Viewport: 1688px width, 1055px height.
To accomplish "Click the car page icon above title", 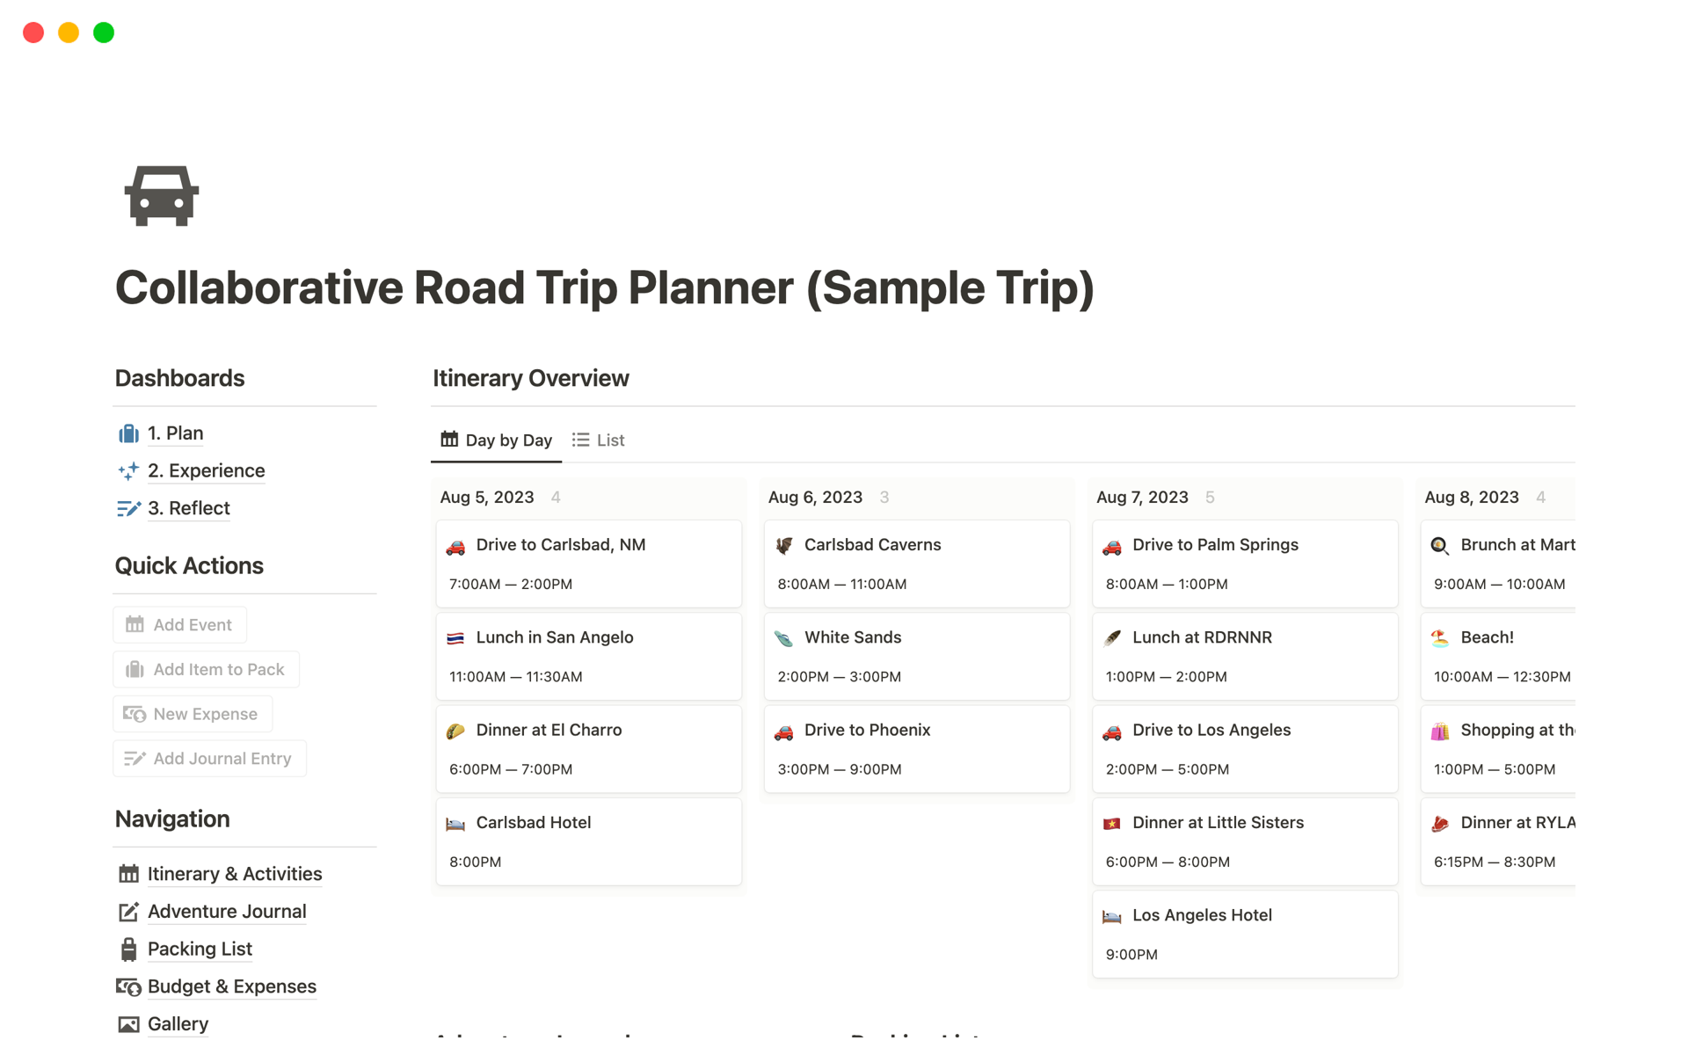I will (162, 196).
